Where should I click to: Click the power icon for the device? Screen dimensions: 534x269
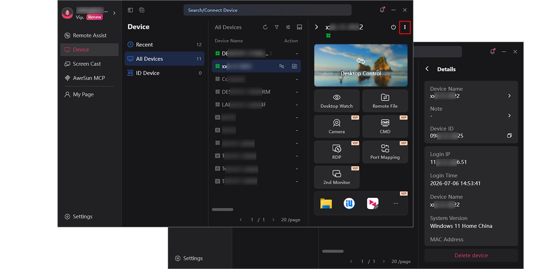[x=393, y=28]
